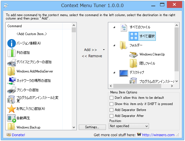The height and width of the screenshot is (141, 185).
Task: Click the command list vertical scrollbar thumb
Action: (x=74, y=30)
